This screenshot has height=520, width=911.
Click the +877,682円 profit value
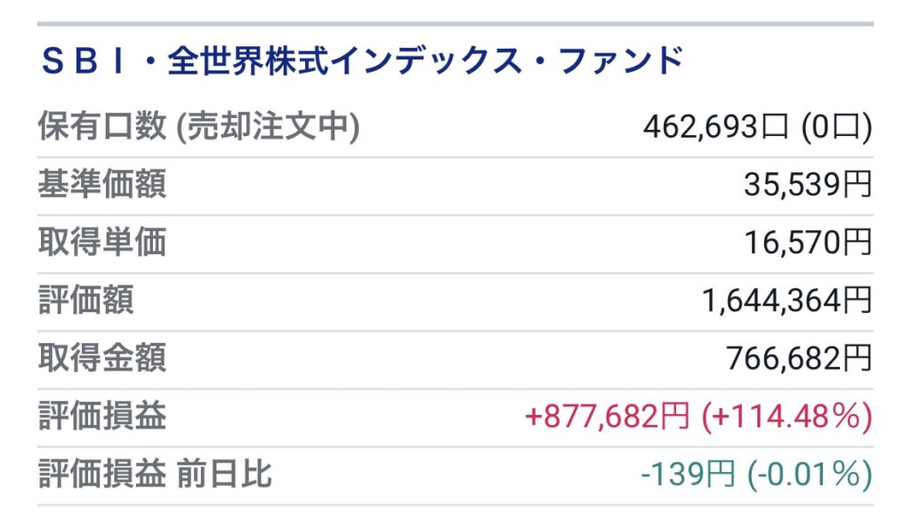[x=607, y=416]
